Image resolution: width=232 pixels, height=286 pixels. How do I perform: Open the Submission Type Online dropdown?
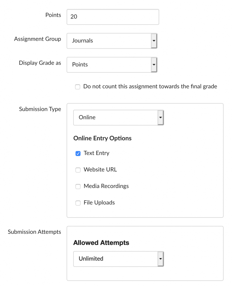pyautogui.click(x=119, y=118)
